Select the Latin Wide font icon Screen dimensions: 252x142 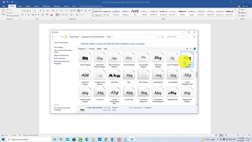click(x=114, y=75)
